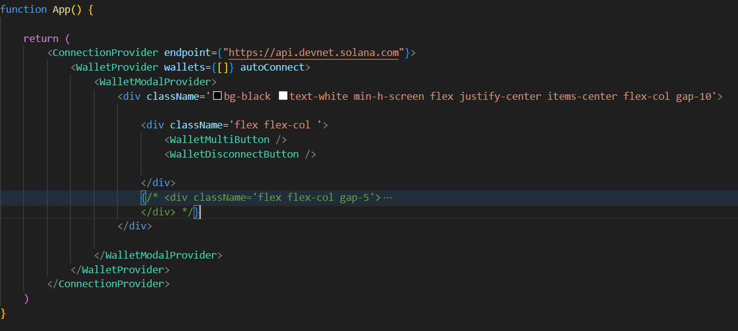
Task: Click the commented 'flex flex-col gap-5' string
Action: pyautogui.click(x=316, y=197)
